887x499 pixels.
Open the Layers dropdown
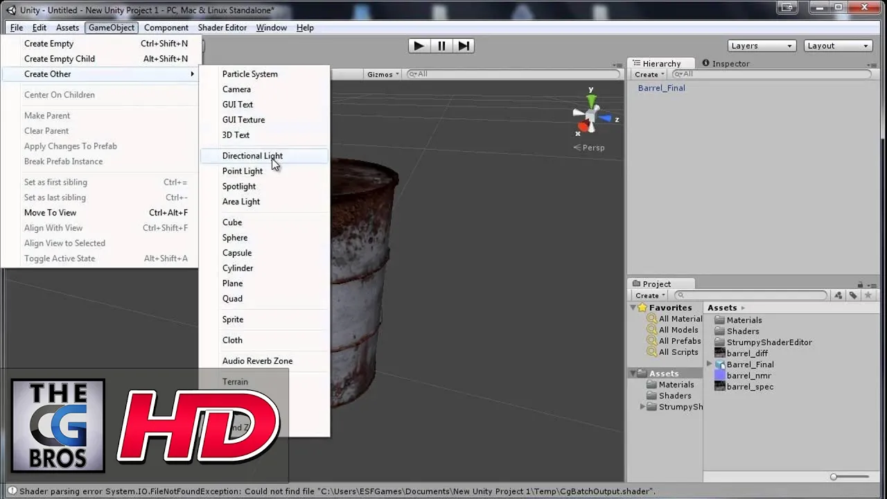coord(762,46)
